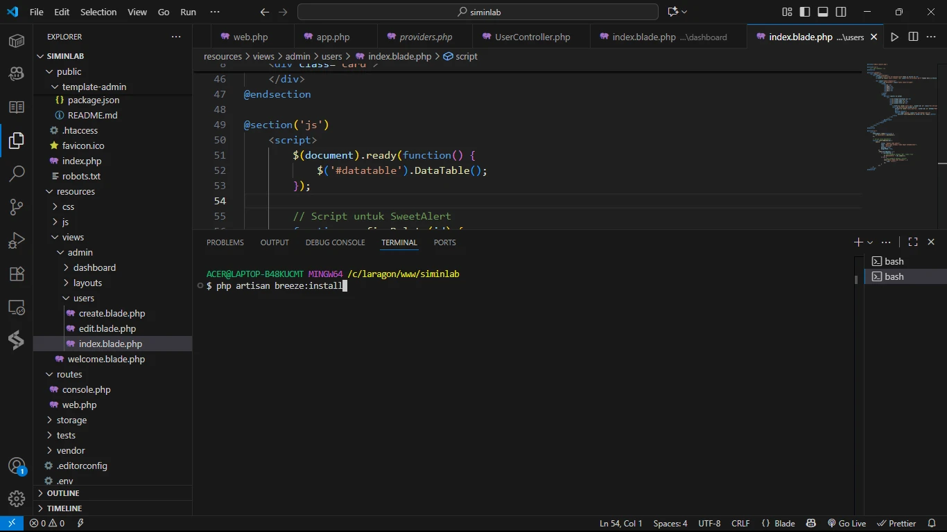Click the Manage gear icon
The height and width of the screenshot is (532, 947).
click(x=17, y=499)
